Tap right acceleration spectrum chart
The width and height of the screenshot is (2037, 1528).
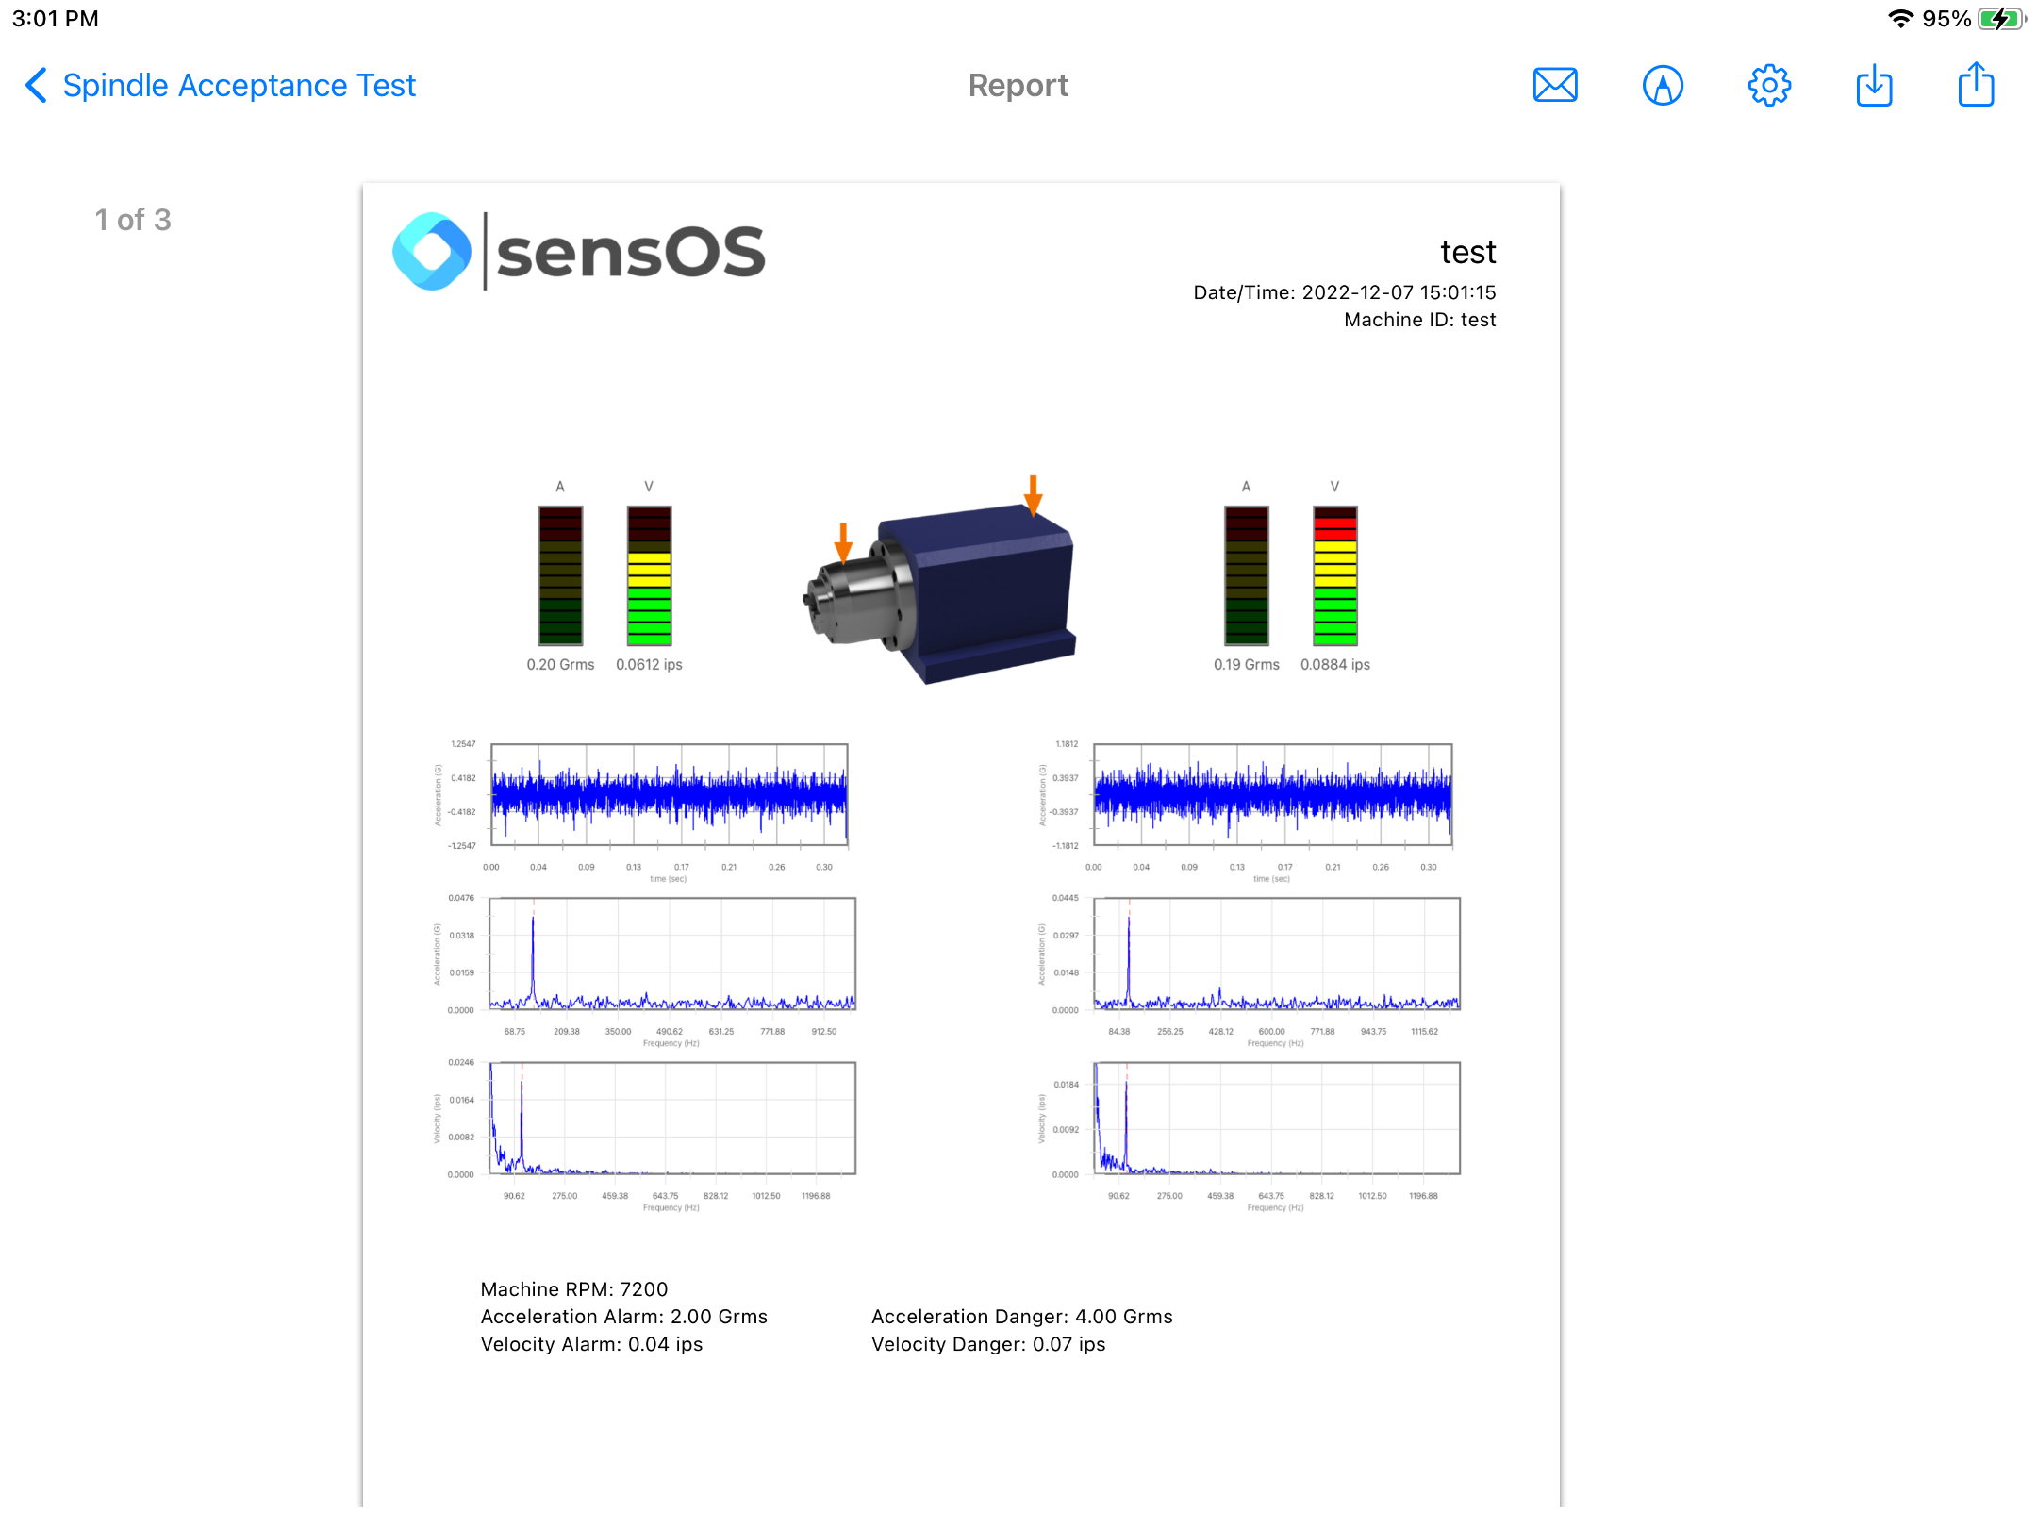[x=1277, y=954]
